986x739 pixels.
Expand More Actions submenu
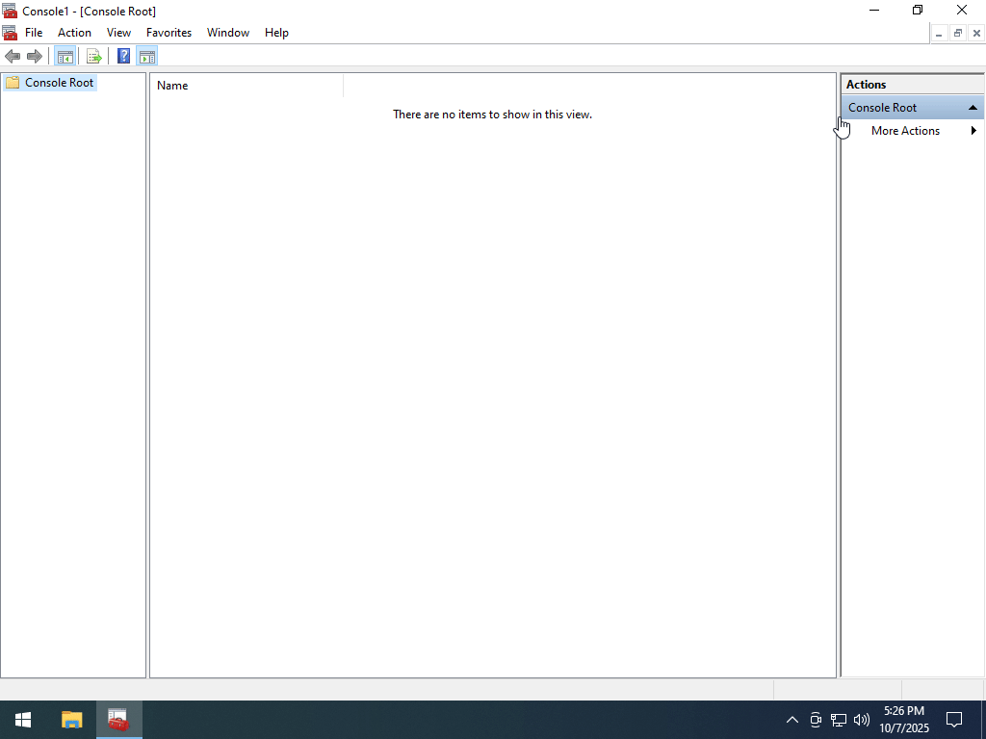point(973,131)
